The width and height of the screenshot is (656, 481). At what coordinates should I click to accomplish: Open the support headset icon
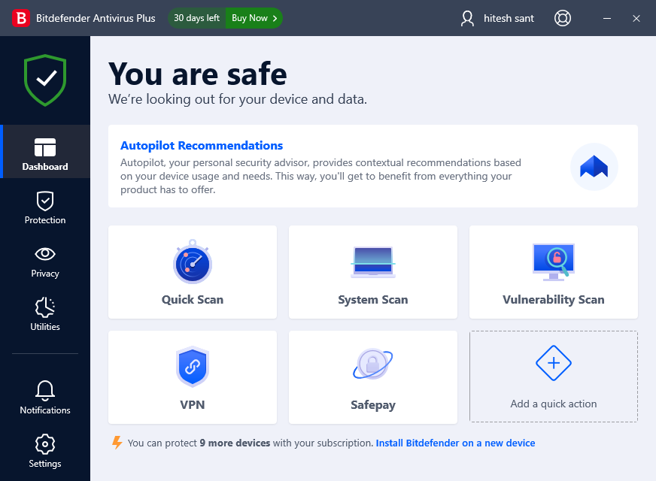[x=562, y=18]
